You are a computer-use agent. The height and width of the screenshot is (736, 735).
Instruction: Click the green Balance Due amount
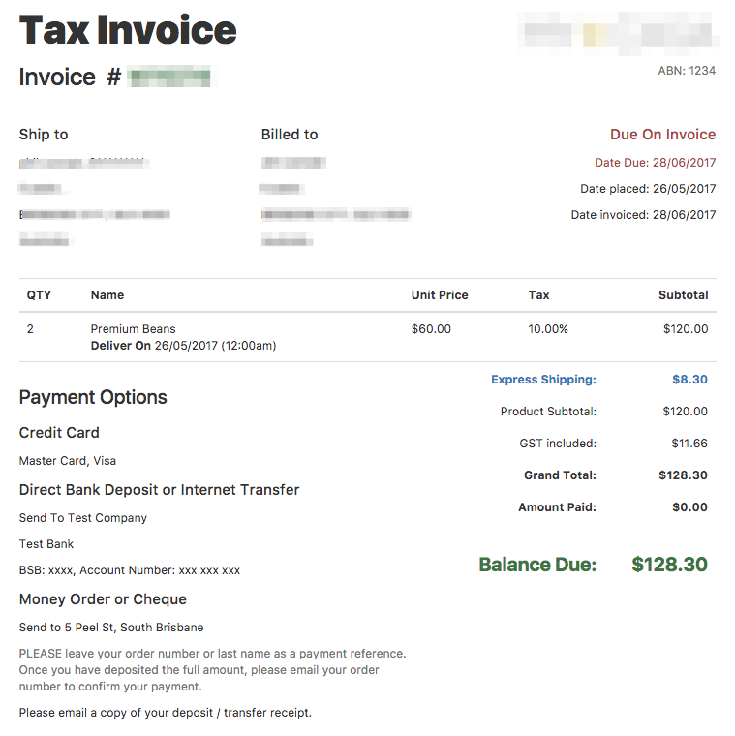tap(669, 565)
